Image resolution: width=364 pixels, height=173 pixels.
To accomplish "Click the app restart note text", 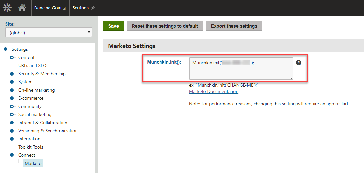I will [269, 104].
